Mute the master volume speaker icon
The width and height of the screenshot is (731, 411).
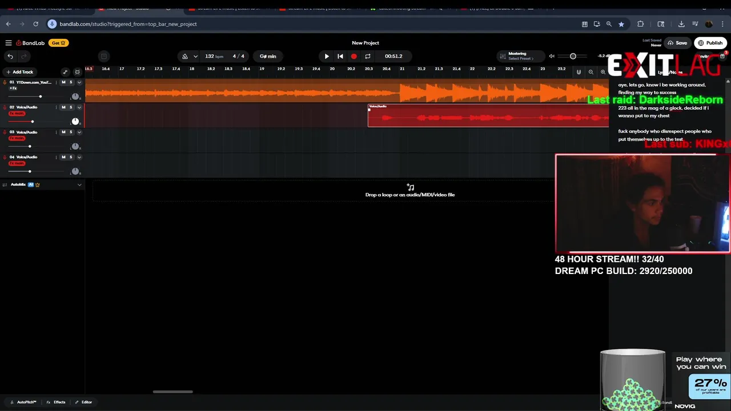point(552,56)
